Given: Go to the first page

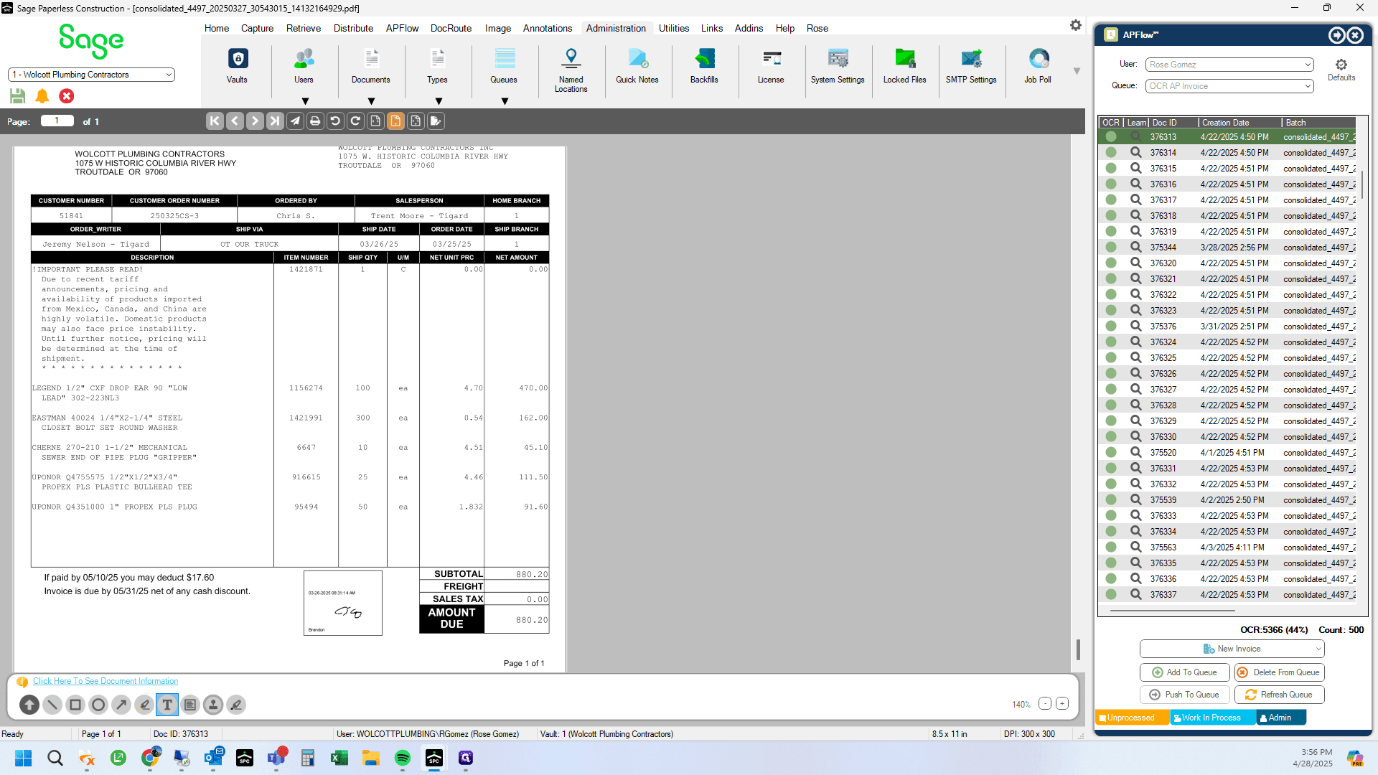Looking at the screenshot, I should tap(215, 121).
